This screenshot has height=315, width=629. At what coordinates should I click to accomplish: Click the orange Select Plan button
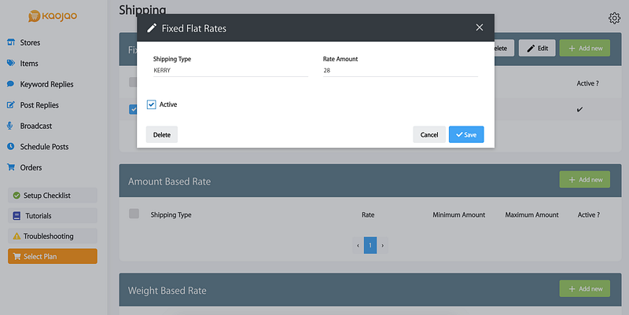[x=53, y=256]
